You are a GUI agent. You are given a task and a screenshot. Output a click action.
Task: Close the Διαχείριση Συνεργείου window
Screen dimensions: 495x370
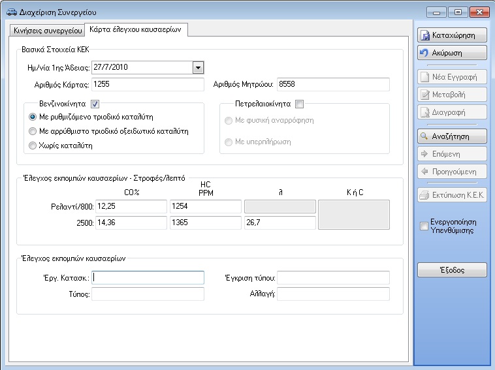click(x=479, y=12)
